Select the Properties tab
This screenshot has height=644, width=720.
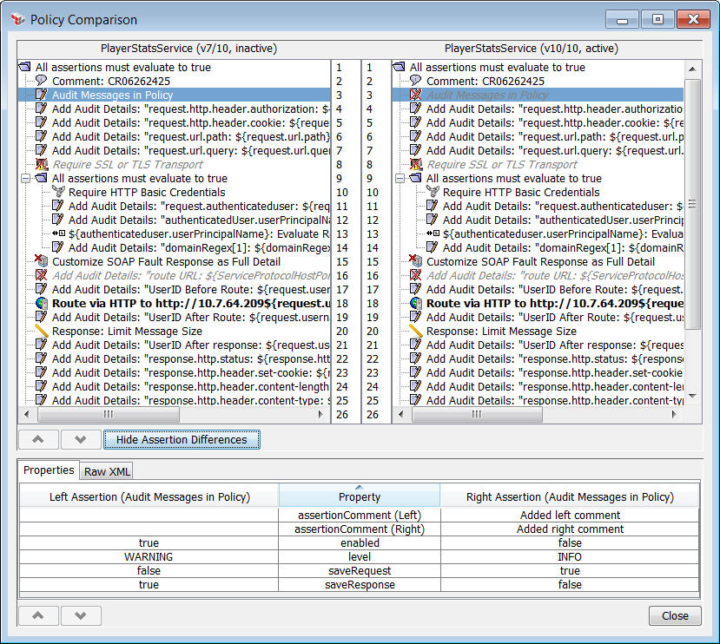point(49,470)
